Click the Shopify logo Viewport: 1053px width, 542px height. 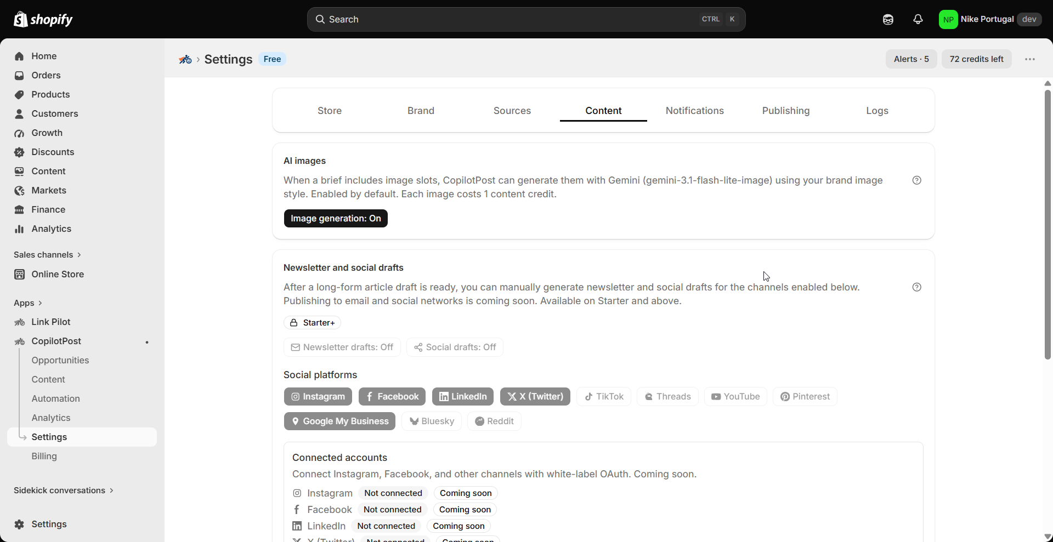(x=43, y=19)
